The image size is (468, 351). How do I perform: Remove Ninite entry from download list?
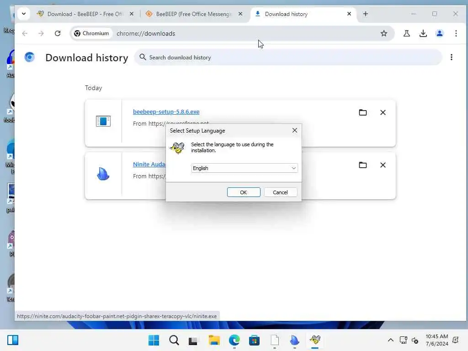click(383, 165)
